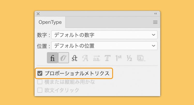Toggle the Contextual Alternates icon

click(x=63, y=58)
